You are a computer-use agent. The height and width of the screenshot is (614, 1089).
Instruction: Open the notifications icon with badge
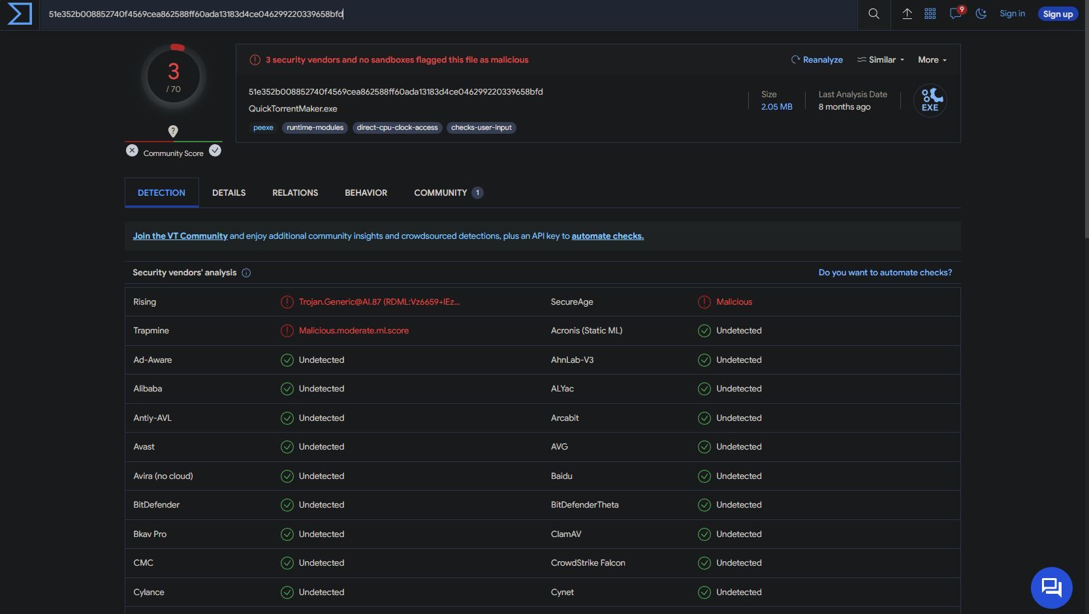pyautogui.click(x=956, y=14)
